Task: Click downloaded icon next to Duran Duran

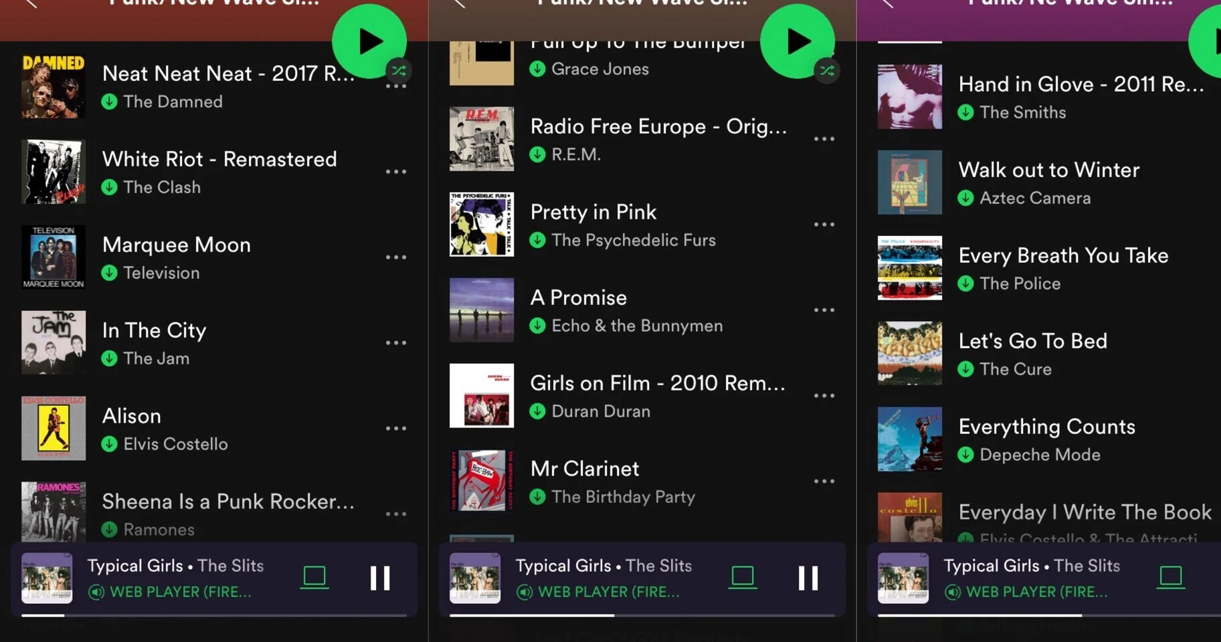Action: pos(538,411)
